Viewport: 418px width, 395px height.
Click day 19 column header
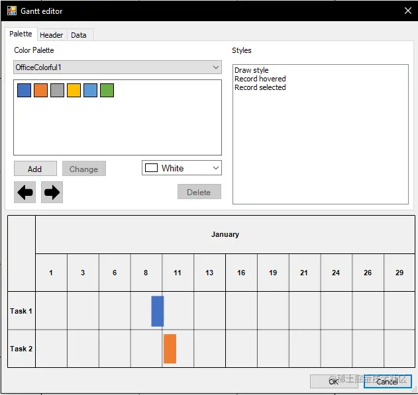pos(273,273)
